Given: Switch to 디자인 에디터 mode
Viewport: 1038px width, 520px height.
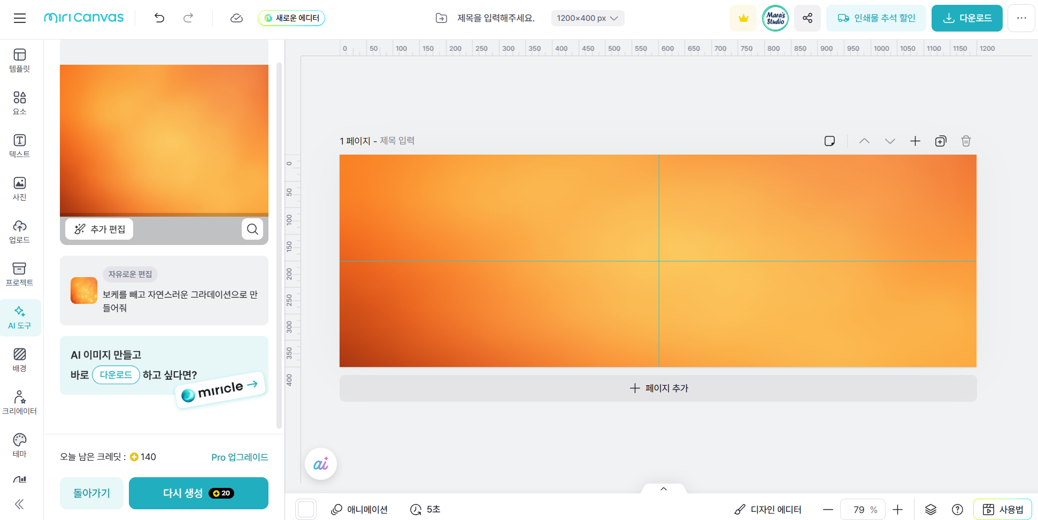Looking at the screenshot, I should tap(767, 509).
